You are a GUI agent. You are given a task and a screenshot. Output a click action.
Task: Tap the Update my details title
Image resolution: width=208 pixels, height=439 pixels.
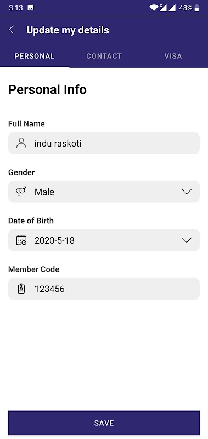pyautogui.click(x=68, y=30)
